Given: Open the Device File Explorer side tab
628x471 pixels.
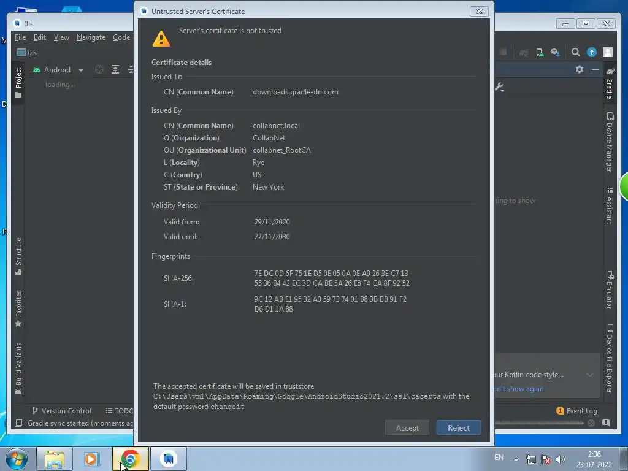Looking at the screenshot, I should click(x=610, y=358).
